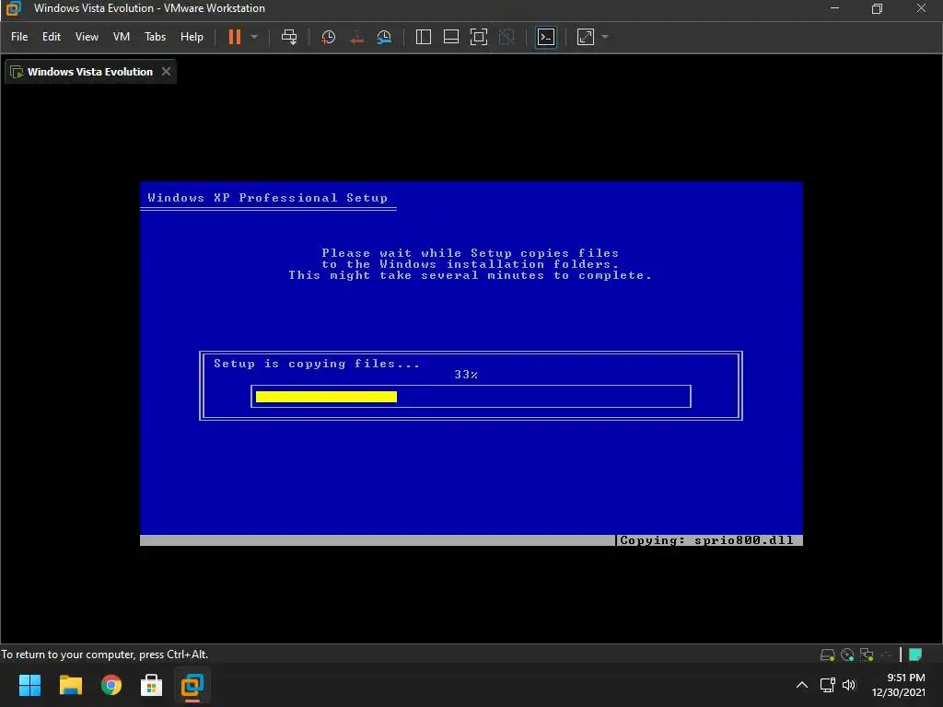Screen dimensions: 943x707
Task: Pause the virtual machine with the orange button
Action: pyautogui.click(x=235, y=37)
